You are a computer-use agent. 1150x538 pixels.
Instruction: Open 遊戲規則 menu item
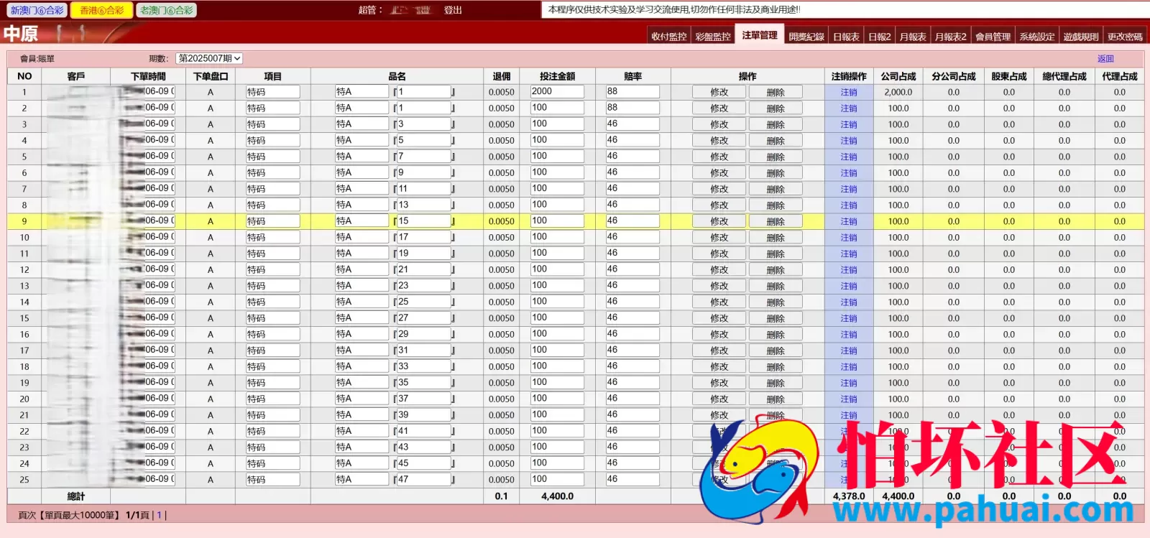(1081, 37)
